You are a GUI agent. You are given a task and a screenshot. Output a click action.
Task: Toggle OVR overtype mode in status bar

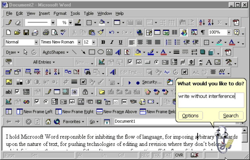coord(179,155)
